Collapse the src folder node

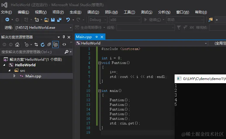point(9,70)
